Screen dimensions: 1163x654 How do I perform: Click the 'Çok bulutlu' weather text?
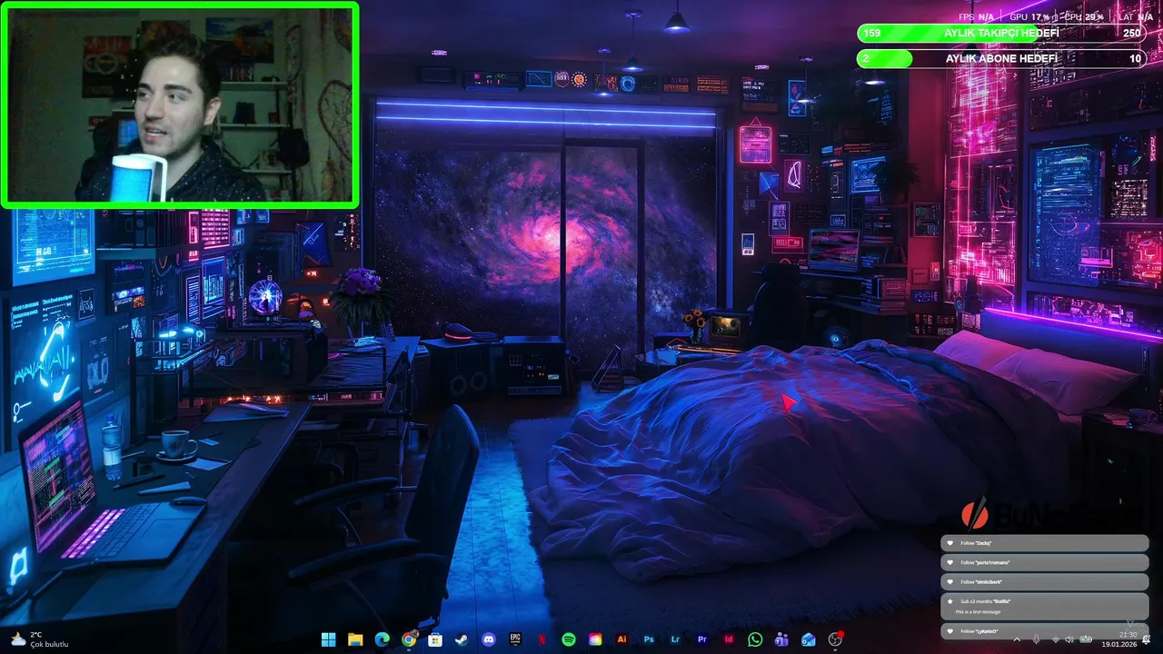click(49, 644)
